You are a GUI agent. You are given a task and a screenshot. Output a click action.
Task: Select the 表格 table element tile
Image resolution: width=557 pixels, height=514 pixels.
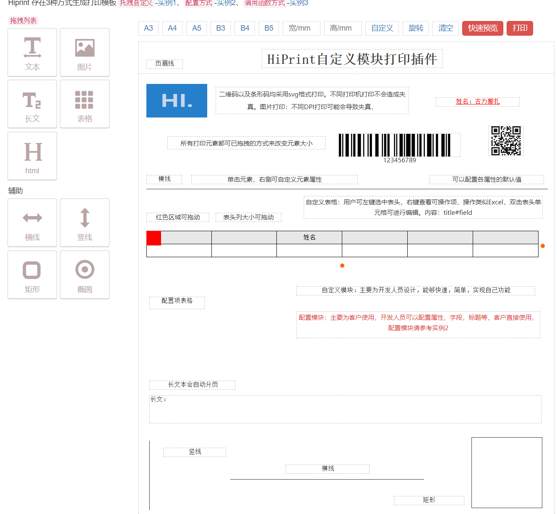tap(85, 104)
